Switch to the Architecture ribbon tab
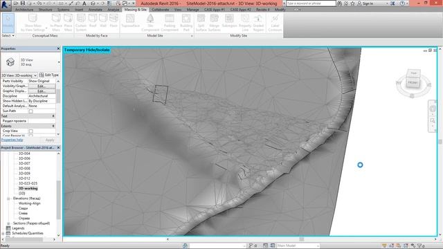Screen dimensions: 443x249 tap(24, 10)
